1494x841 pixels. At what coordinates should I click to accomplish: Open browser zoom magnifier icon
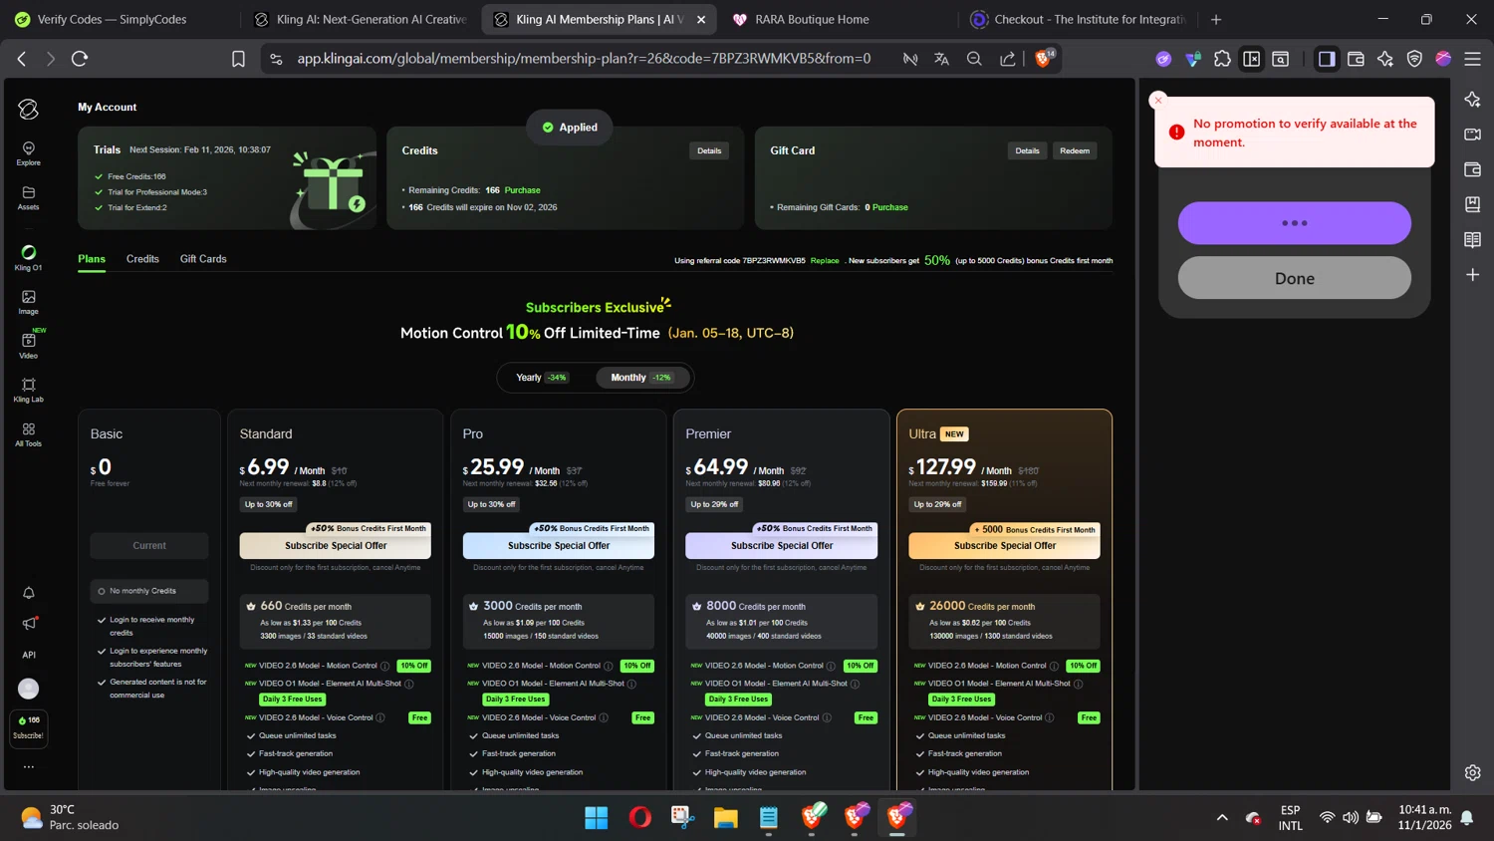pyautogui.click(x=974, y=59)
